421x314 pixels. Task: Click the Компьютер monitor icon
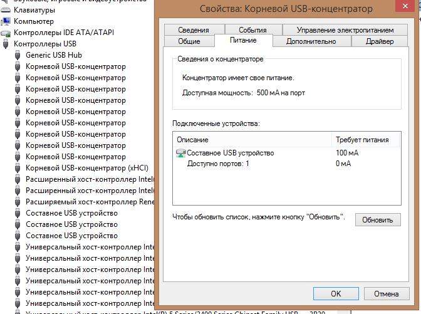[6, 21]
